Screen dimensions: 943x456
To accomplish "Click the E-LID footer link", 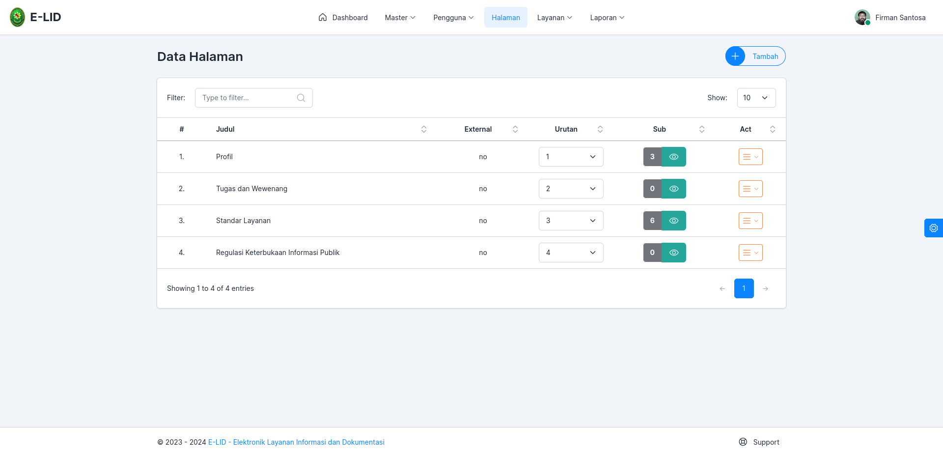I will (x=296, y=442).
